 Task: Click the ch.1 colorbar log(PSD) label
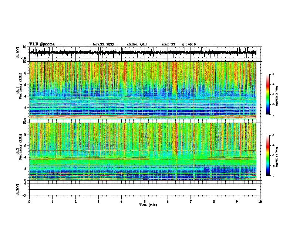[x=277, y=96]
